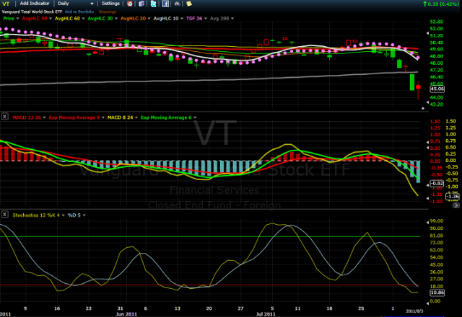
Task: Click the stacked windows icon in toolbar
Action: [x=141, y=4]
